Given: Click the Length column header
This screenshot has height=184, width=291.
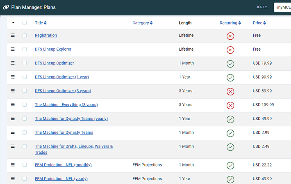Looking at the screenshot, I should [185, 23].
